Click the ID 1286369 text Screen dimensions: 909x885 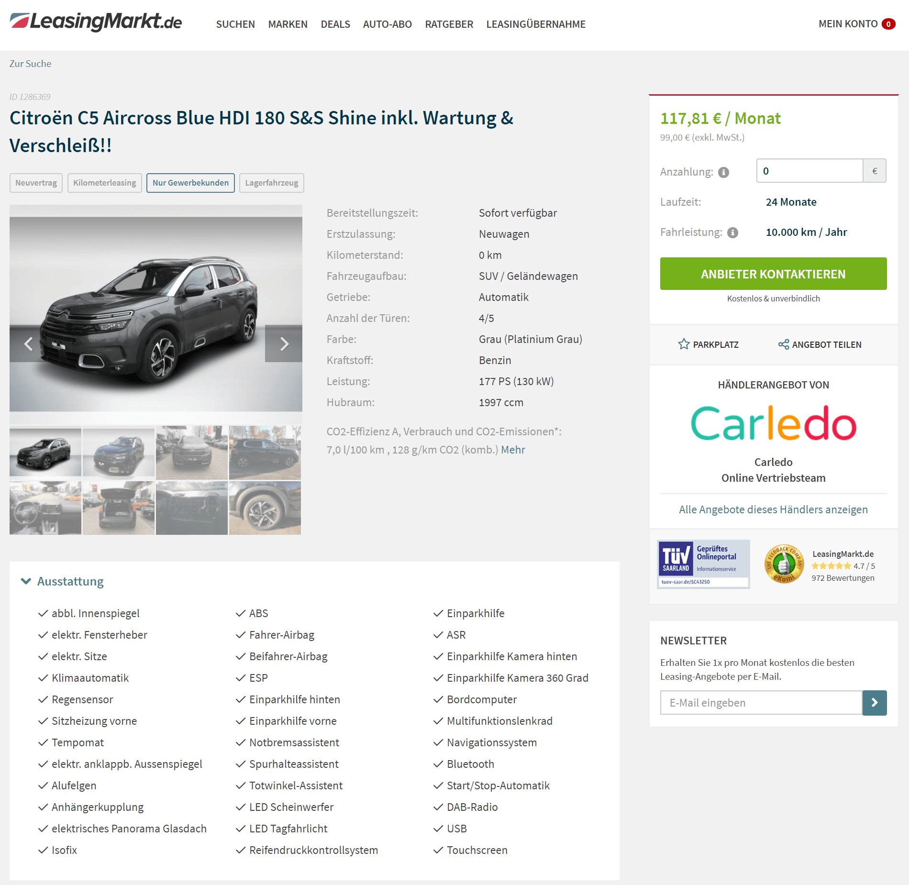(x=30, y=97)
